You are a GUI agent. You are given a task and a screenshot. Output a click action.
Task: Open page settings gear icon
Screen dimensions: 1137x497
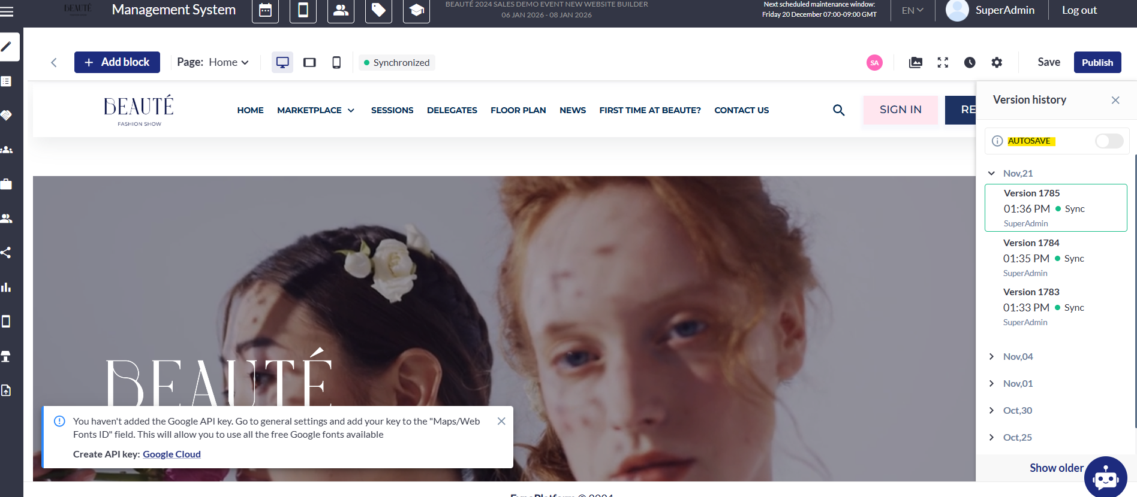997,62
